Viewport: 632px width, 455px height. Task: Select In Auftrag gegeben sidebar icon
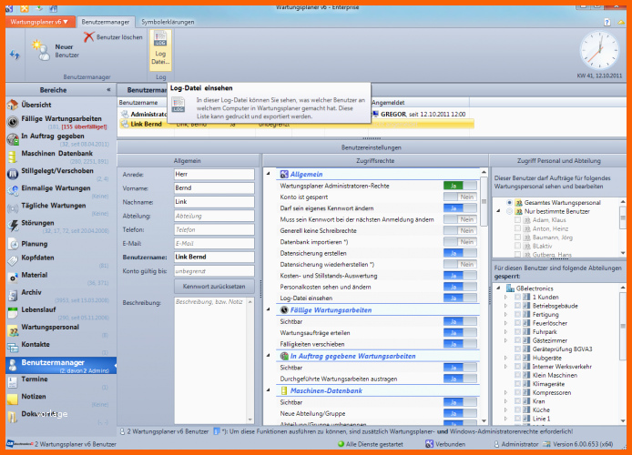[13, 139]
